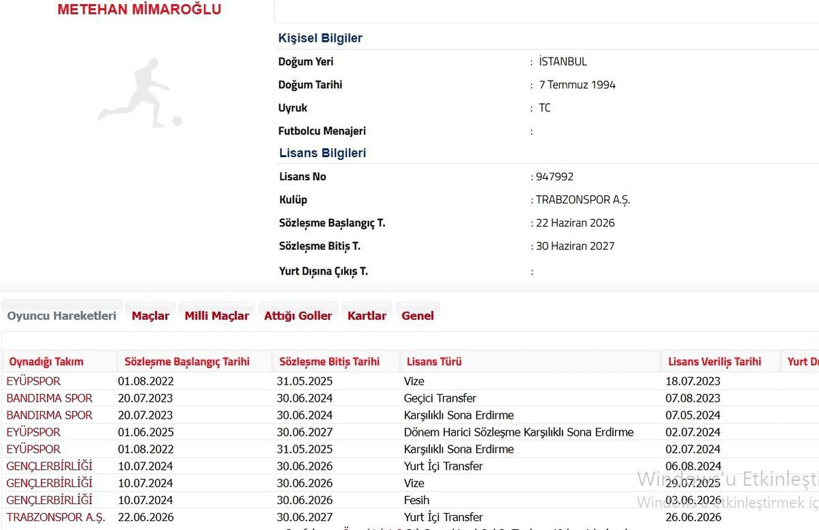The image size is (819, 530).
Task: Open EYÜPSPOR link in Vize row dated 18.07.2023
Action: (x=33, y=381)
